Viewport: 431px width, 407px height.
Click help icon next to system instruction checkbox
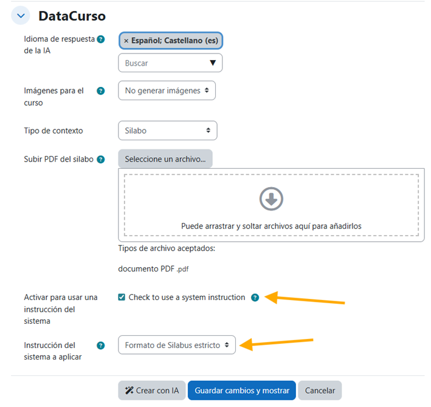(255, 298)
